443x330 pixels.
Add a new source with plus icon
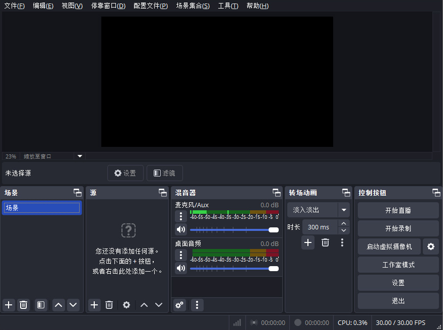point(94,305)
